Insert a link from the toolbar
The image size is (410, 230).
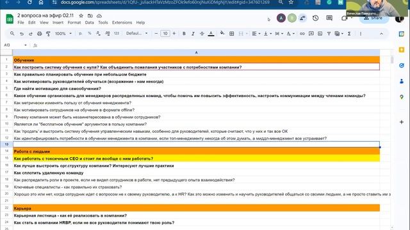coord(302,34)
